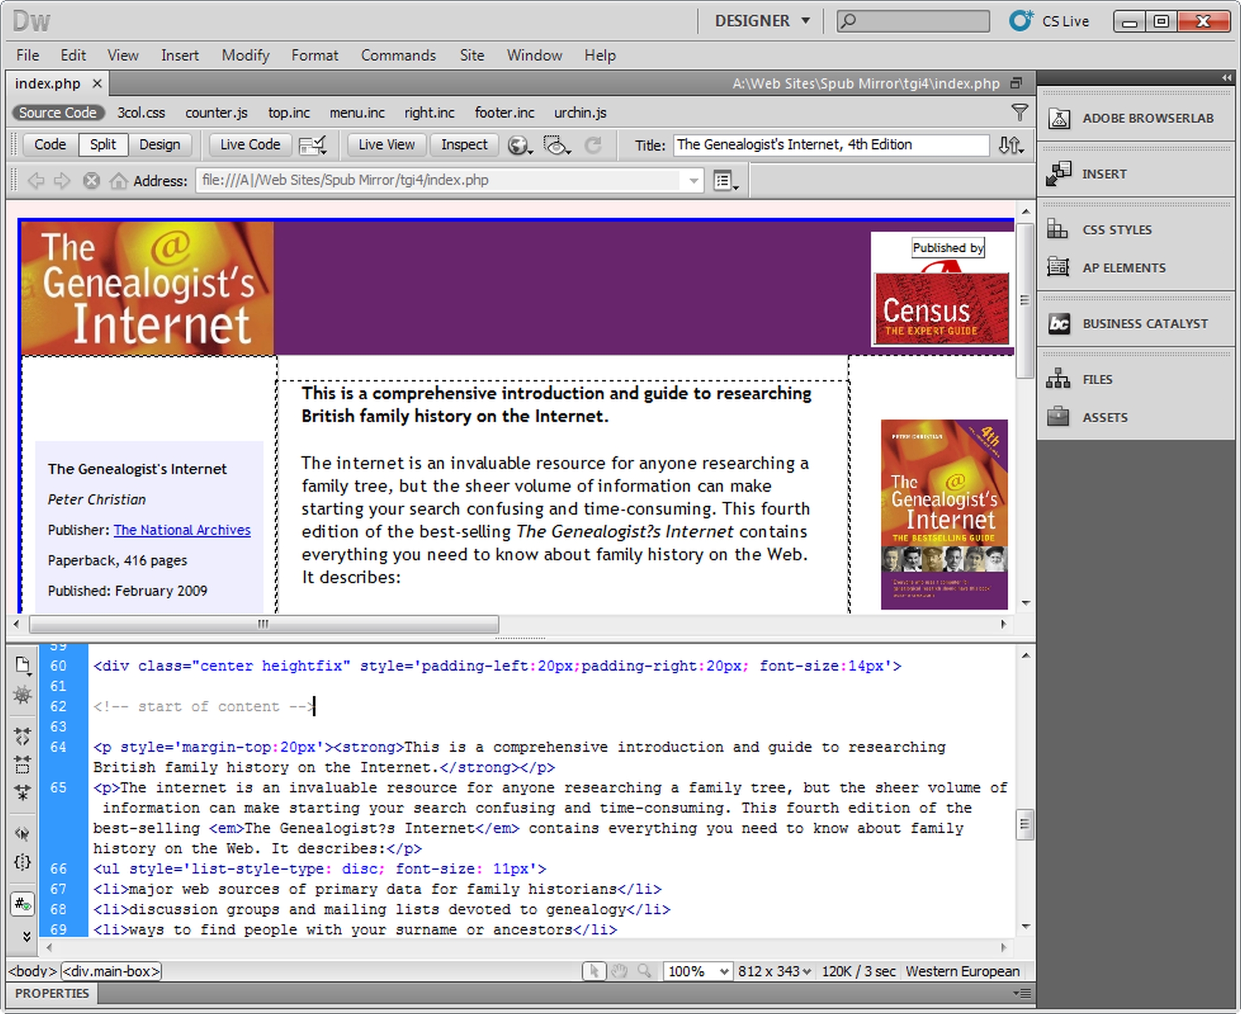Open the Window menu
The height and width of the screenshot is (1014, 1241).
tap(534, 55)
